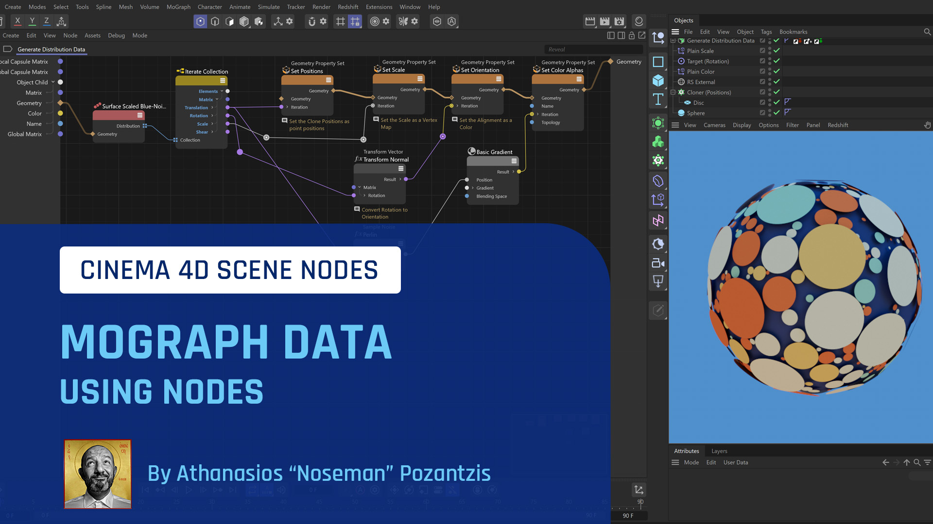Click the symmetry butterfly icon
Image resolution: width=933 pixels, height=524 pixels.
pyautogui.click(x=403, y=21)
